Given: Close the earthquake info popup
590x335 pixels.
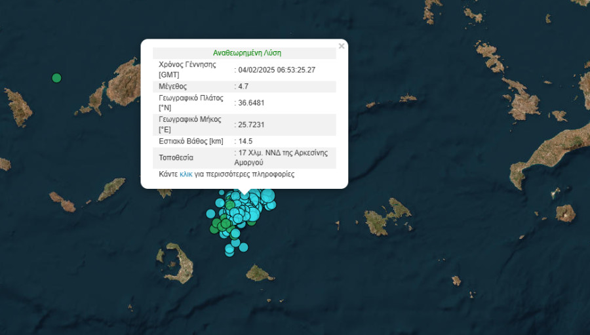Looking at the screenshot, I should [341, 47].
